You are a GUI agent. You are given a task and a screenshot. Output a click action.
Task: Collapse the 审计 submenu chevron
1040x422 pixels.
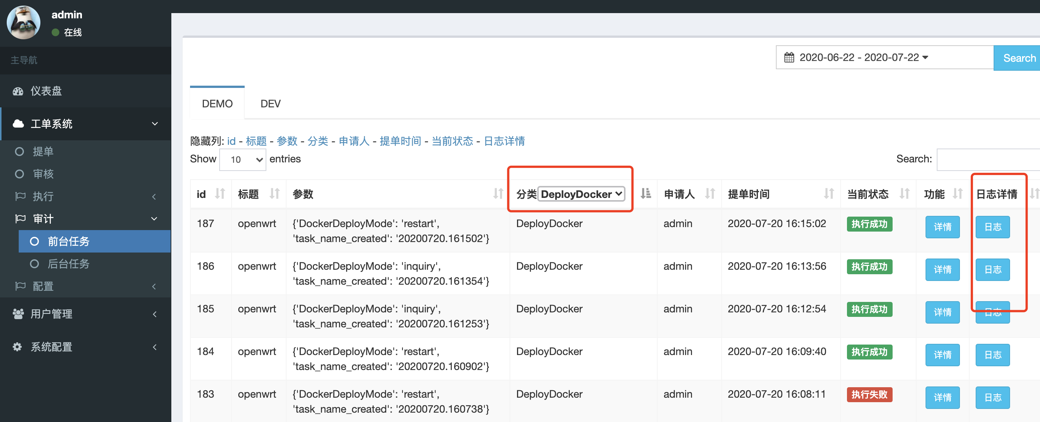(x=154, y=219)
